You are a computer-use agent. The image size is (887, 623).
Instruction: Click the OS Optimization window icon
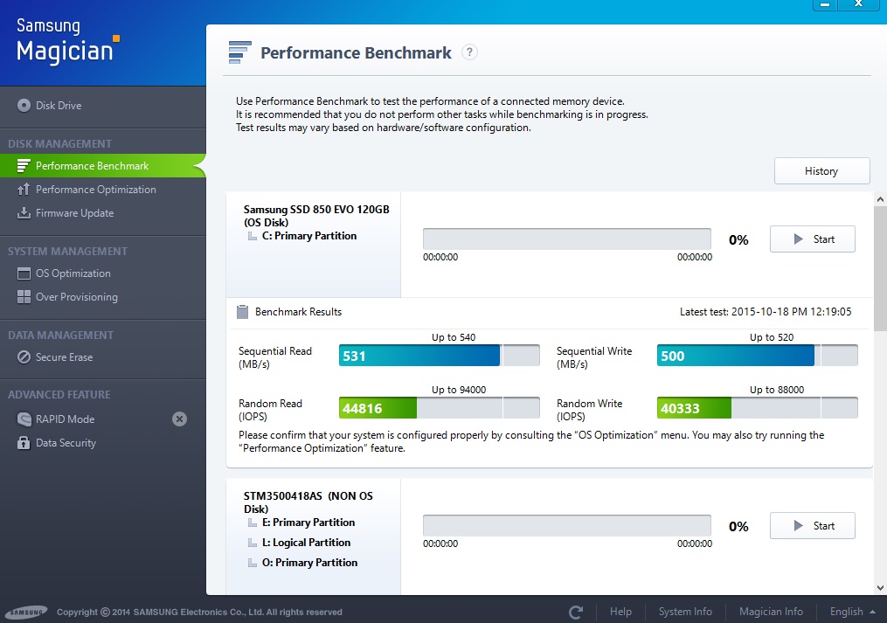pos(24,273)
